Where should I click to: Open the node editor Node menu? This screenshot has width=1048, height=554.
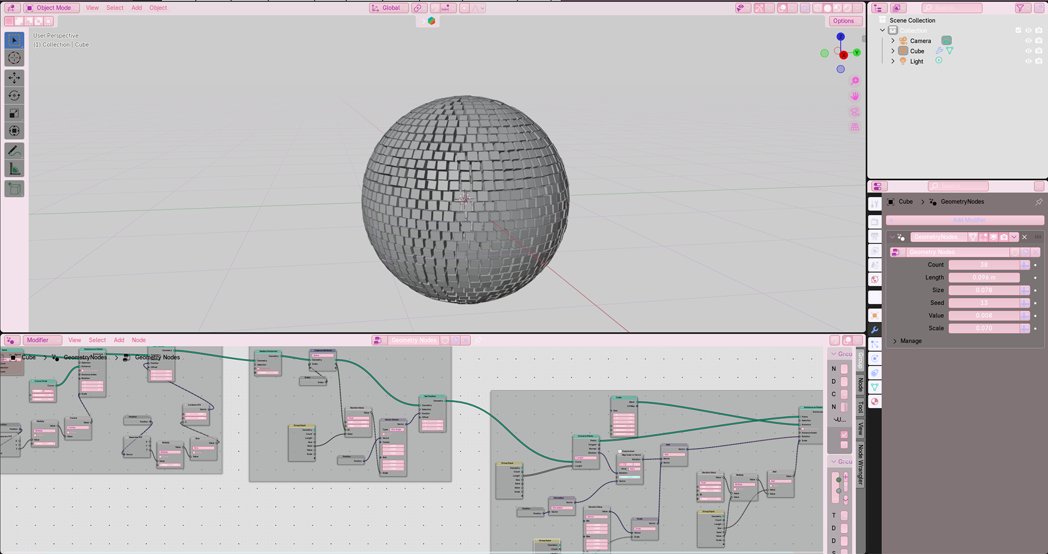(x=139, y=341)
